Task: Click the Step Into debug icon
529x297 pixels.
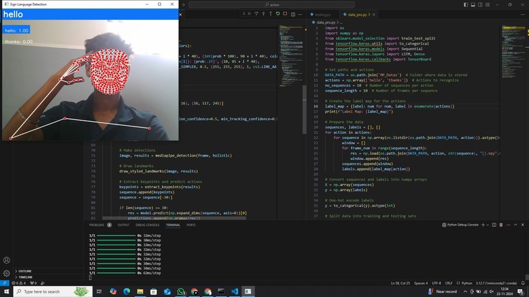Action: point(263,14)
